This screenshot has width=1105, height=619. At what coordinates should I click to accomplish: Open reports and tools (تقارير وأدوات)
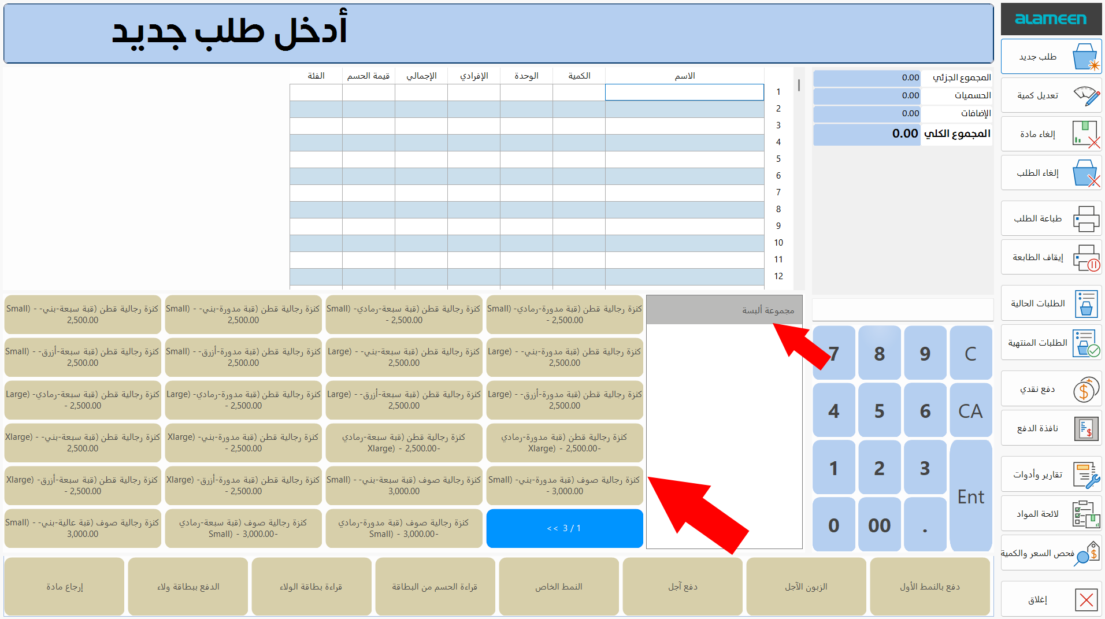pos(1050,473)
